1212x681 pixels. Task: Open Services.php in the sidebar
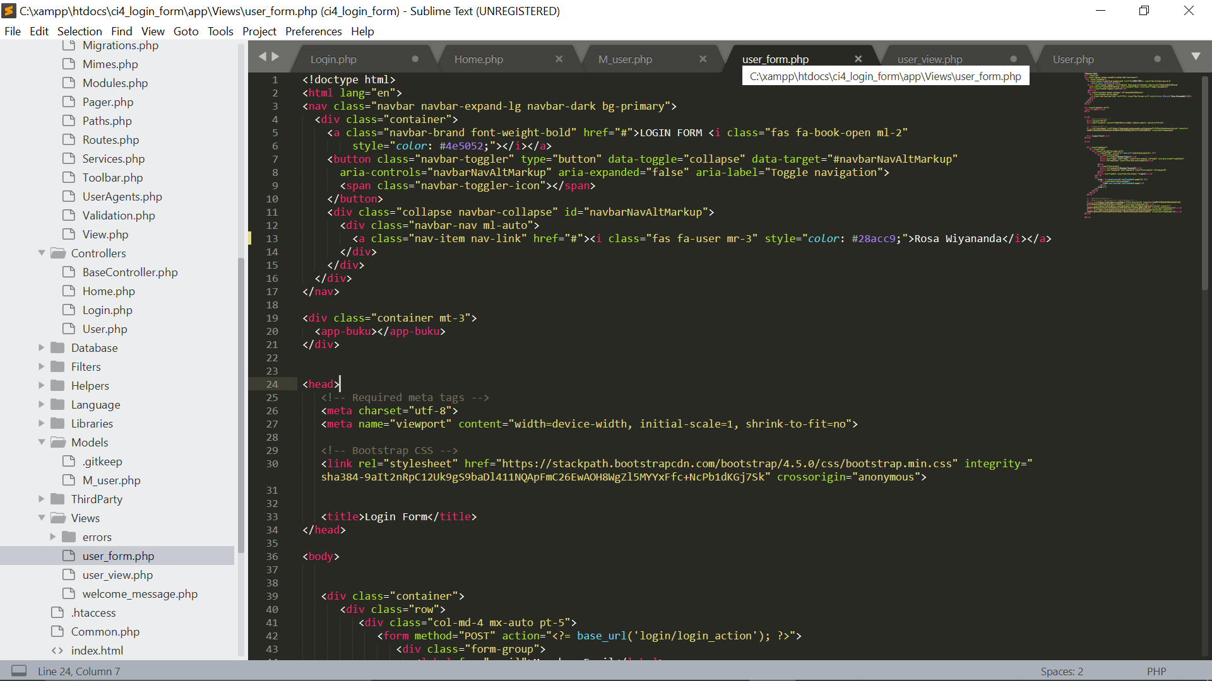click(x=114, y=159)
